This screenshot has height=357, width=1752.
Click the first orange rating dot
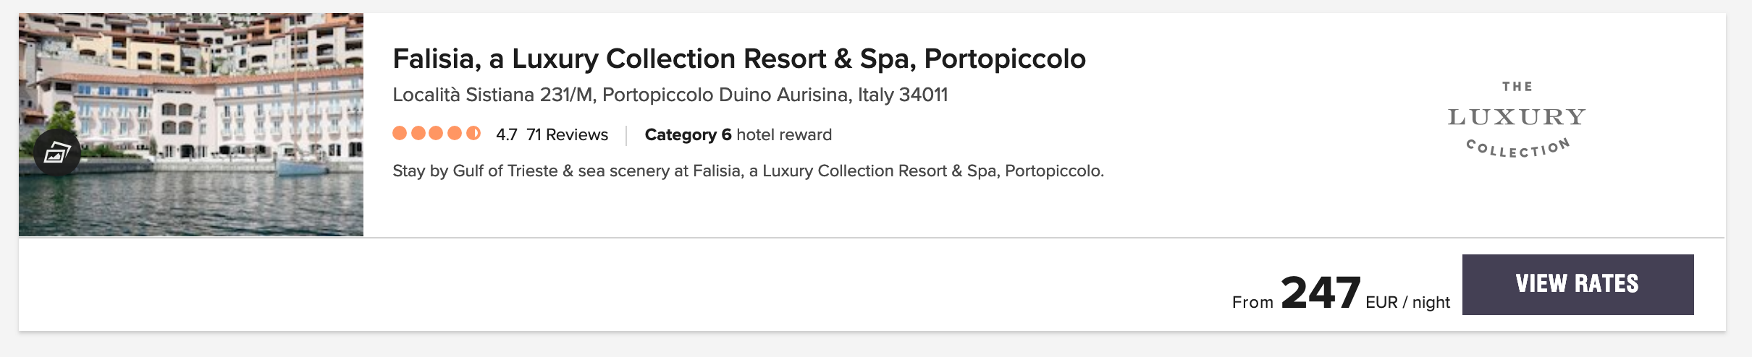(x=400, y=133)
